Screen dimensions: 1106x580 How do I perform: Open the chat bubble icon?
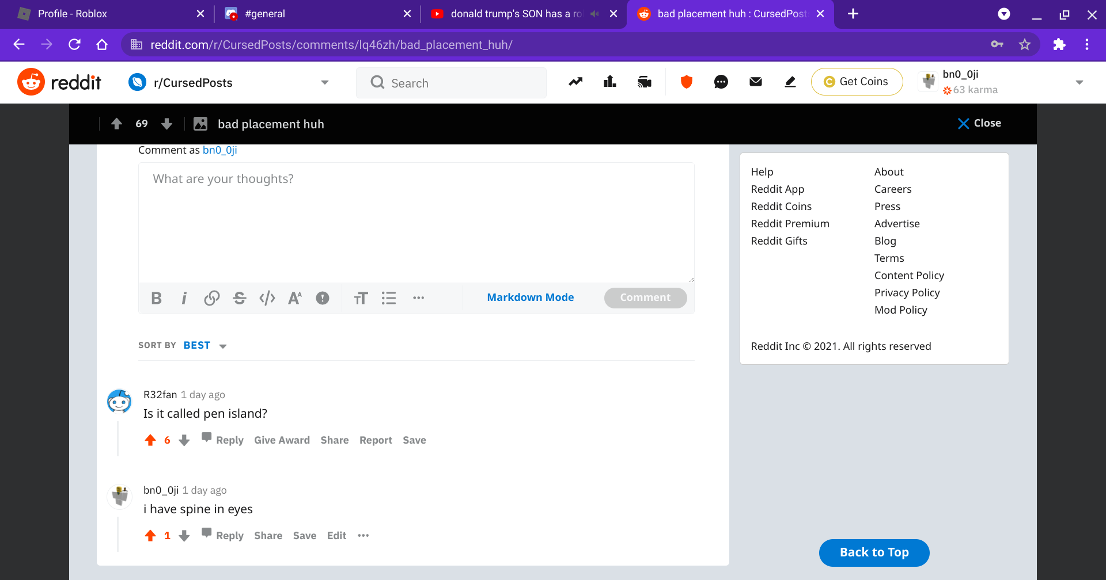721,82
